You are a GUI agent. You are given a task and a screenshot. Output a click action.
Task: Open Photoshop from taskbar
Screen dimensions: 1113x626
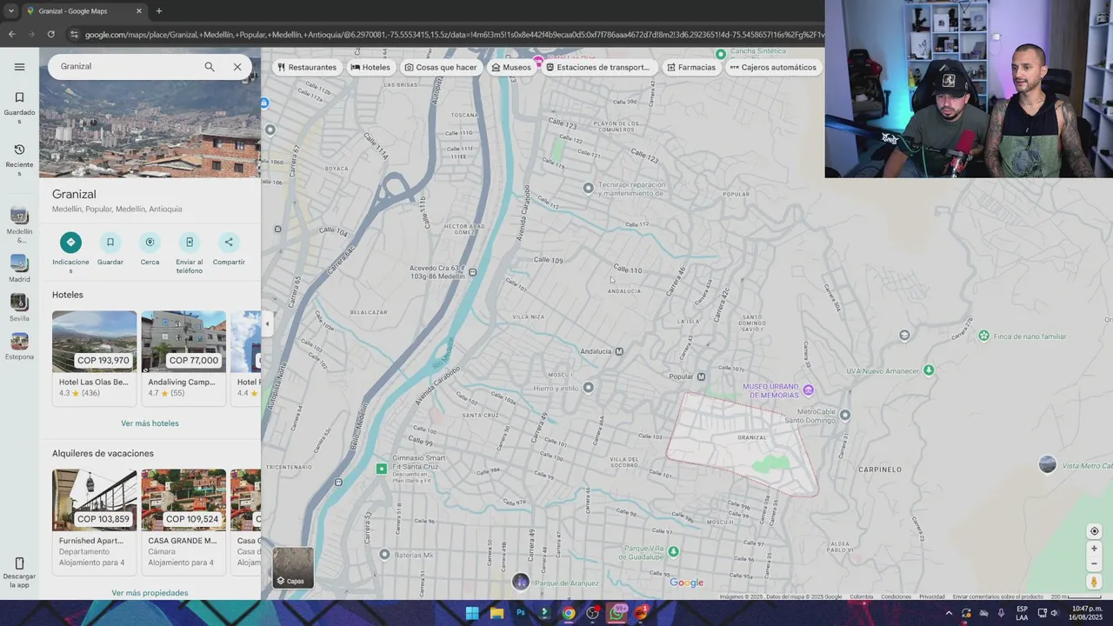[x=521, y=613]
